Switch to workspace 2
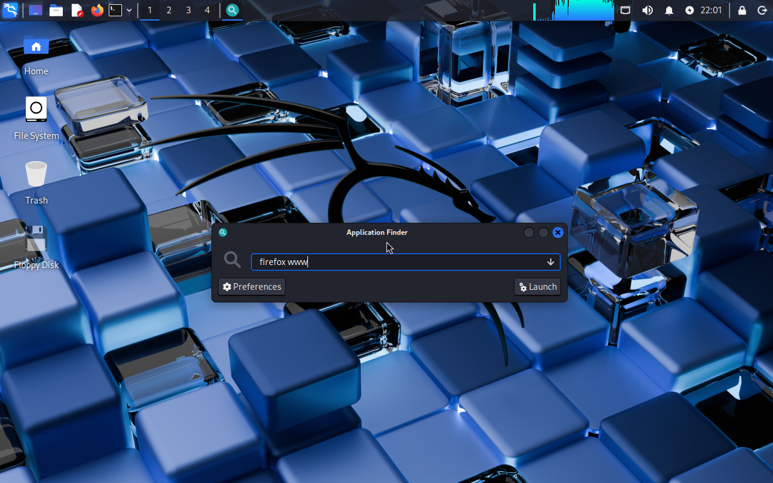Screen dimensions: 773x483 (169, 10)
